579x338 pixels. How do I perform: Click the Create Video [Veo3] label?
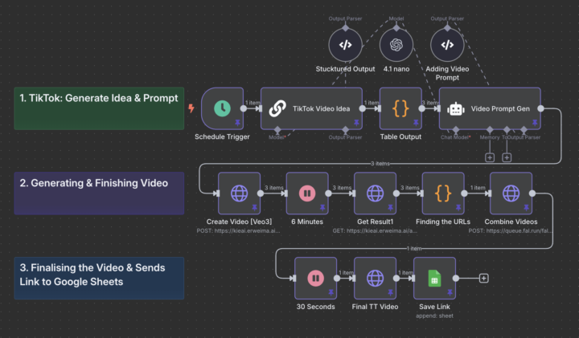pyautogui.click(x=240, y=222)
